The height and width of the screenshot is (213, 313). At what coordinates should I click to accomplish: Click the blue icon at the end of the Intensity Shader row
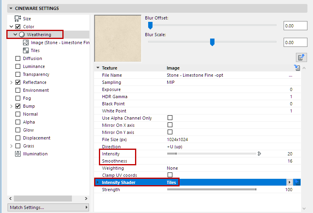297,182
